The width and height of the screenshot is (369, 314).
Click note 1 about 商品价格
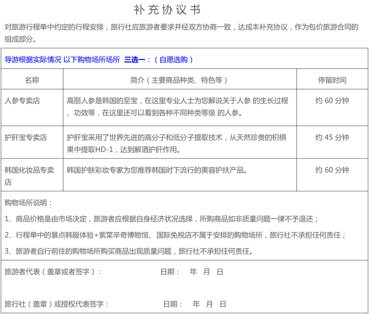pos(162,219)
